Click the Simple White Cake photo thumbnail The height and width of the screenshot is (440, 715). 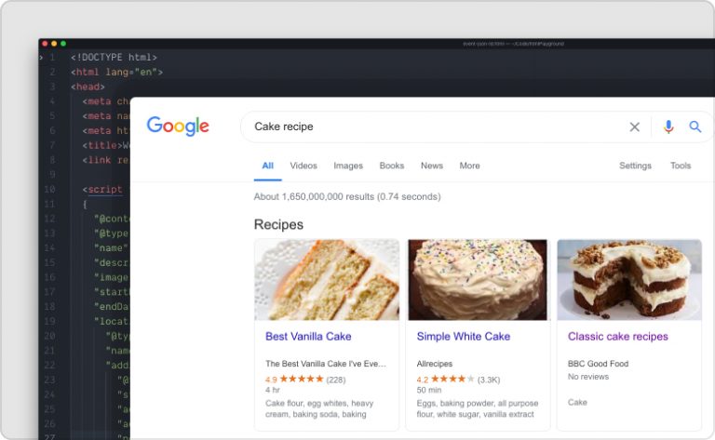(x=478, y=280)
